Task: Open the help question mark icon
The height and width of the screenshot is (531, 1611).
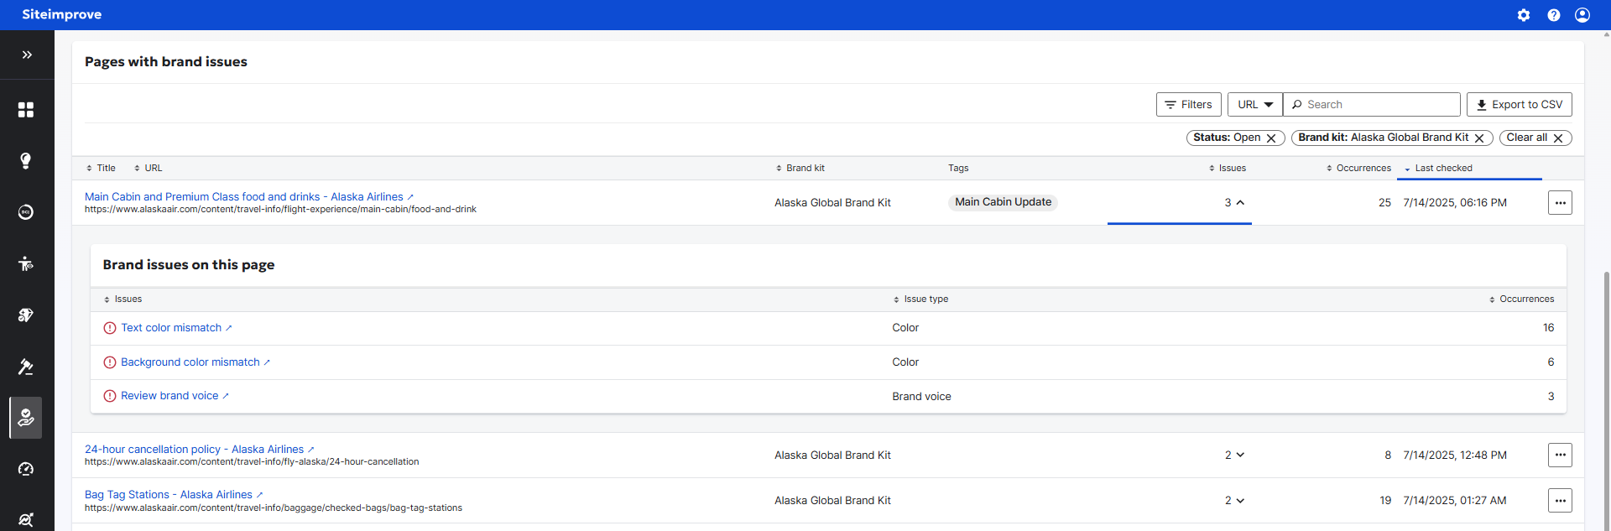Action: tap(1554, 15)
